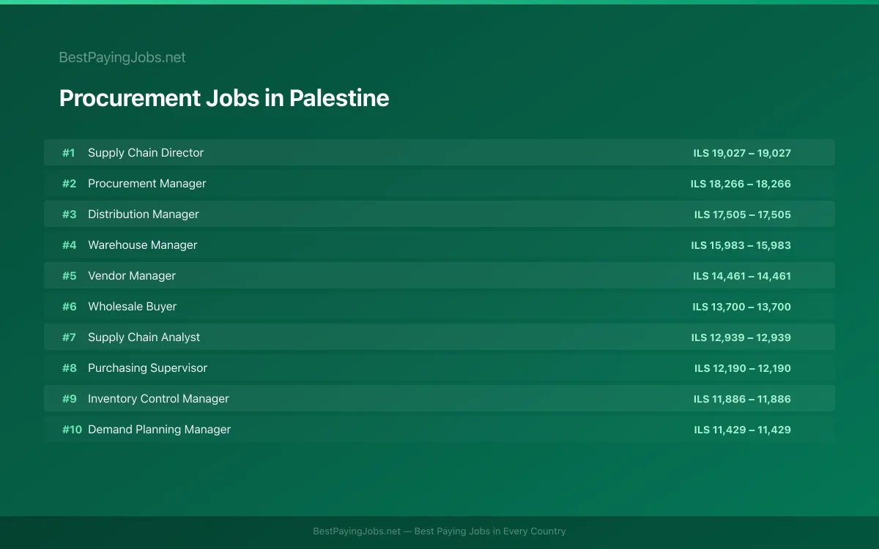The height and width of the screenshot is (549, 879).
Task: Select the Supply Chain Director row title
Action: coord(146,152)
